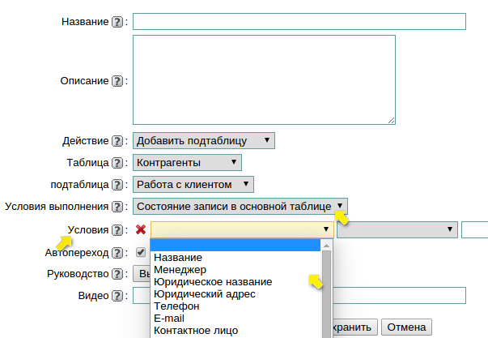The image size is (488, 338).
Task: Click help icon next to Описание
Action: [x=117, y=81]
